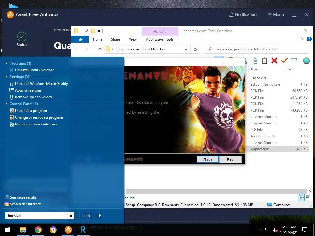Expand the Explorer ribbon chevron

click(x=302, y=39)
